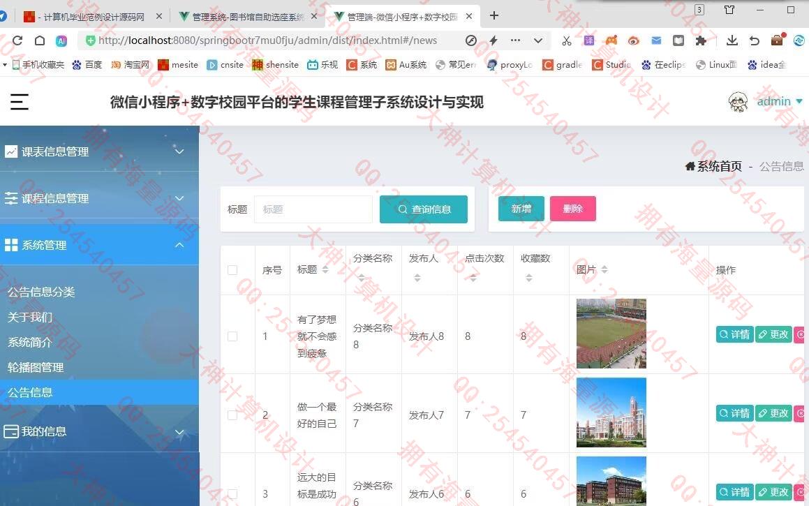Image resolution: width=809 pixels, height=506 pixels.
Task: Click the puzzle-piece extensions icon
Action: pyautogui.click(x=701, y=40)
